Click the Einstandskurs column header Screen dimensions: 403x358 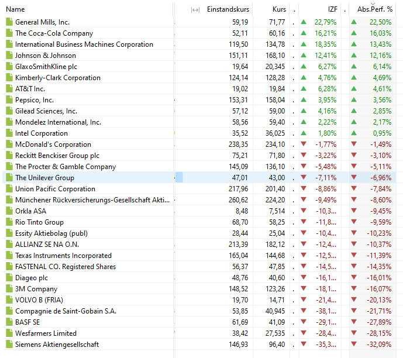(x=228, y=9)
